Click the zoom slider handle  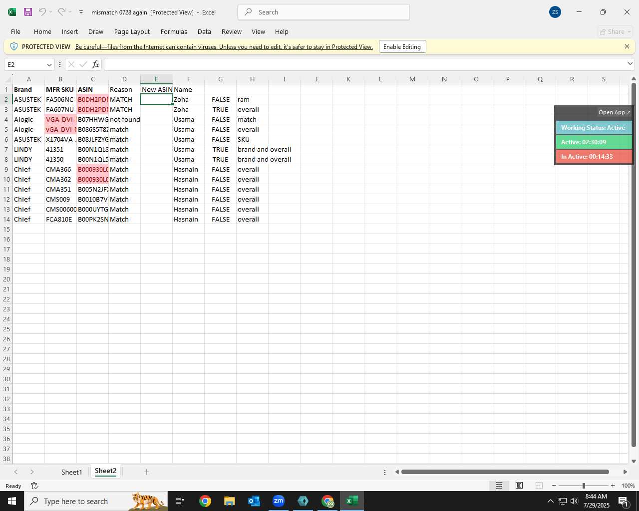584,486
